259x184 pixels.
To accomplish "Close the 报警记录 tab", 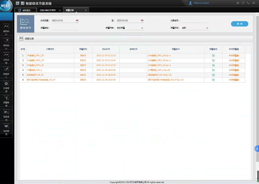I will [x=86, y=10].
